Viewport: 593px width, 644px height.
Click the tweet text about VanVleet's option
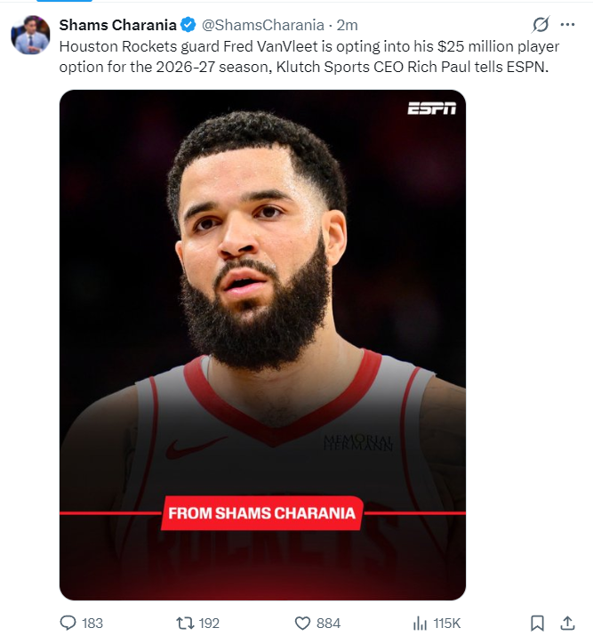309,56
